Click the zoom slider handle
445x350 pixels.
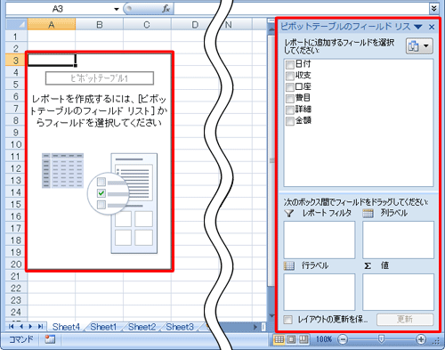pyautogui.click(x=381, y=339)
